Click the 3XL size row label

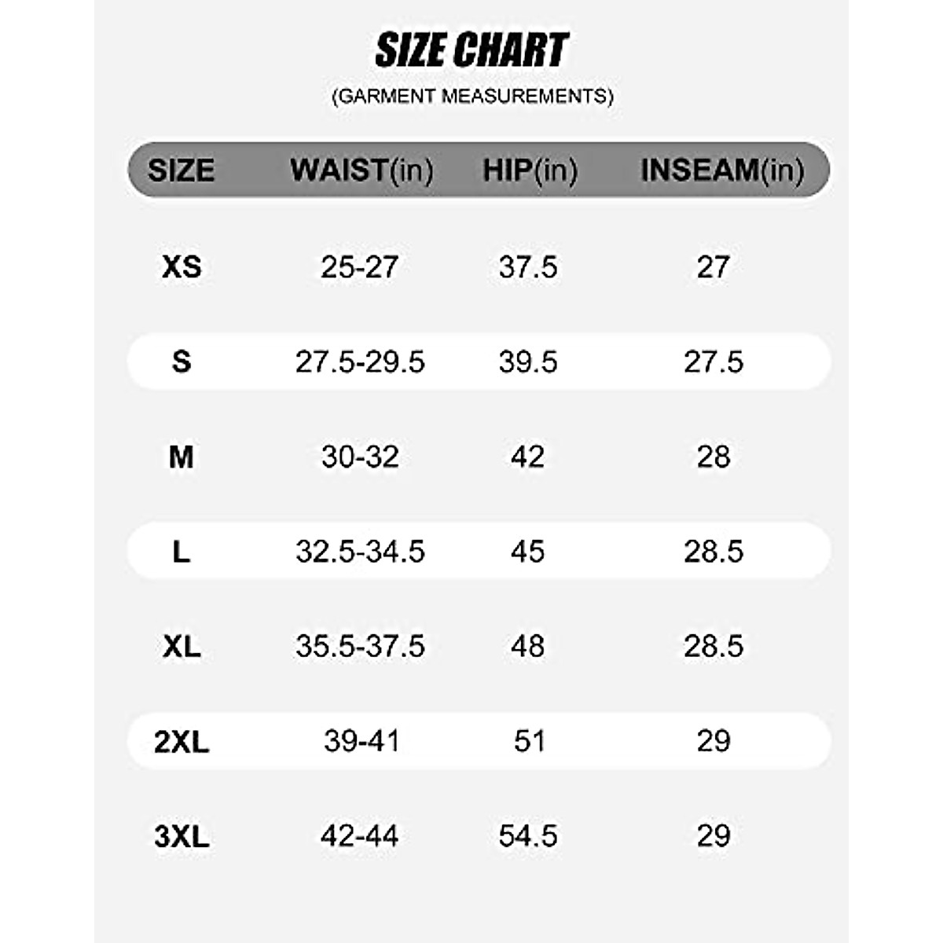tap(182, 836)
